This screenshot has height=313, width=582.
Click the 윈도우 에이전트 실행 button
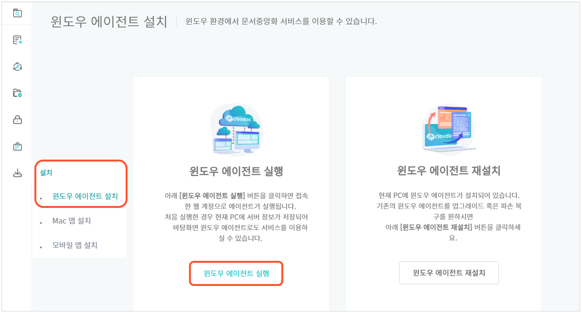click(236, 273)
